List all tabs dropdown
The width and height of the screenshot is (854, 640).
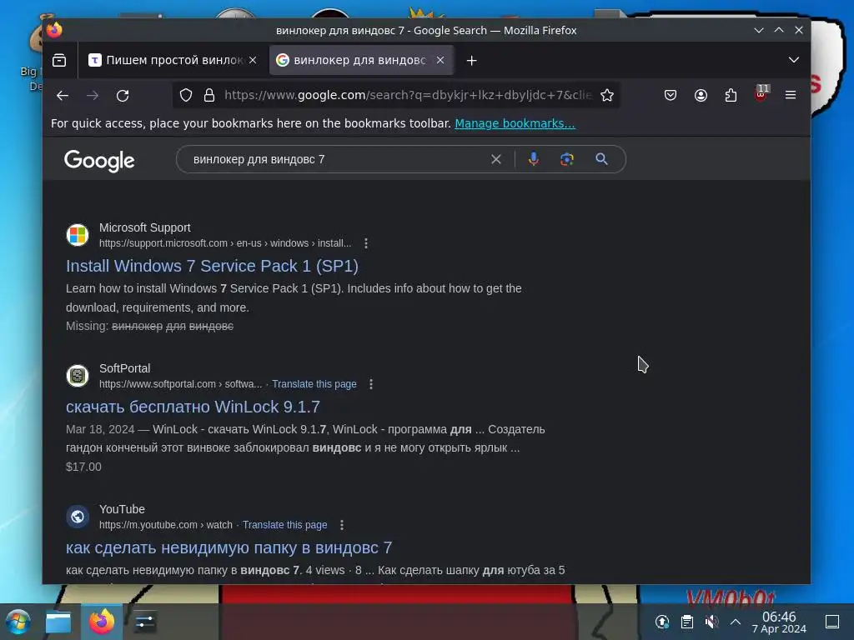(x=794, y=60)
